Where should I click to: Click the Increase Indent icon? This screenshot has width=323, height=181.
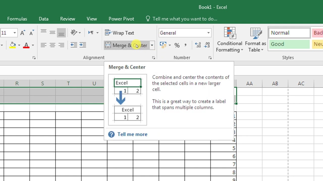[83, 45]
